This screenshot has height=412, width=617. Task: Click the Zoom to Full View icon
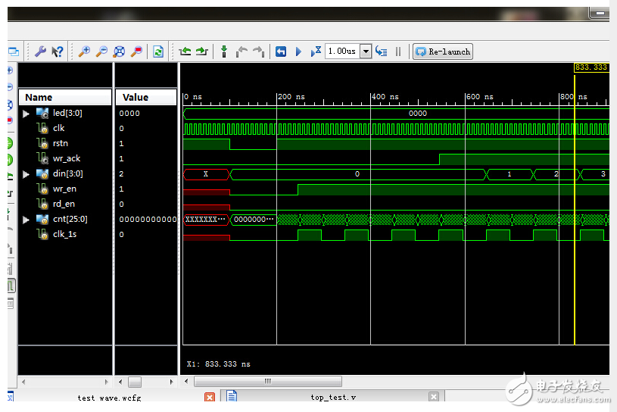[x=119, y=51]
